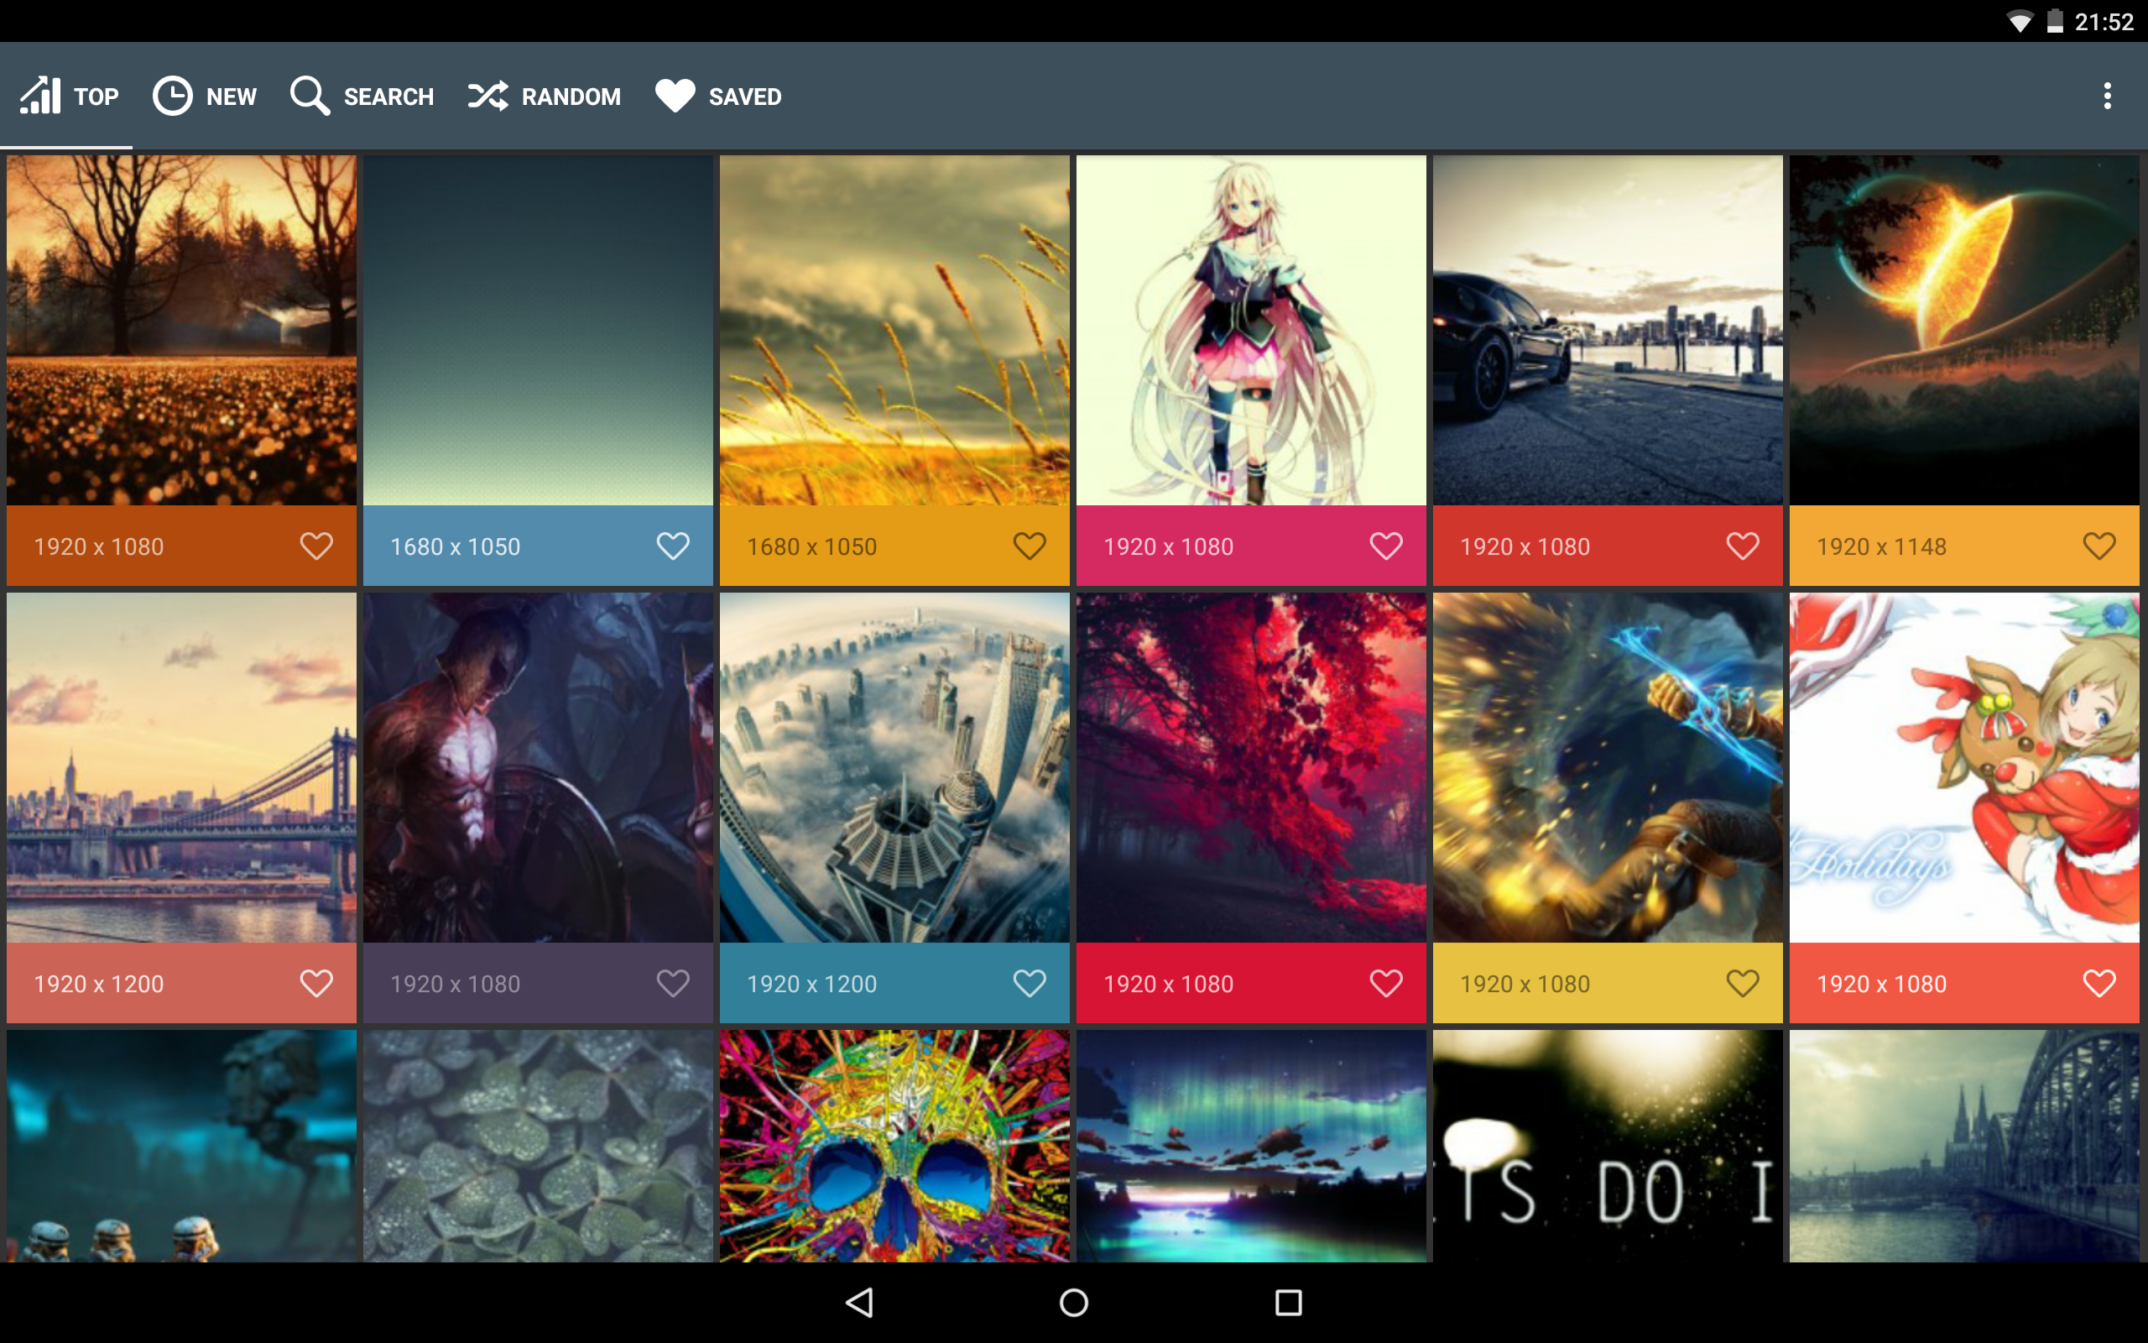
Task: Open the Top wallpapers tab
Action: (x=70, y=96)
